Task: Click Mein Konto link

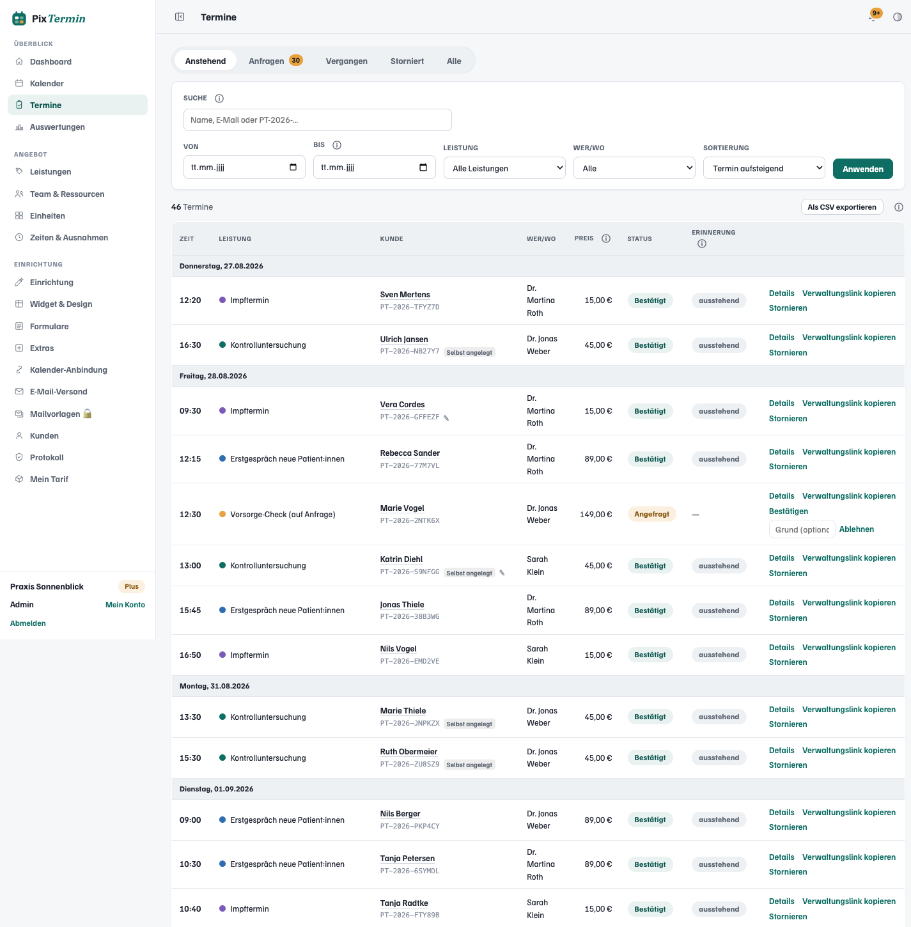Action: point(125,605)
